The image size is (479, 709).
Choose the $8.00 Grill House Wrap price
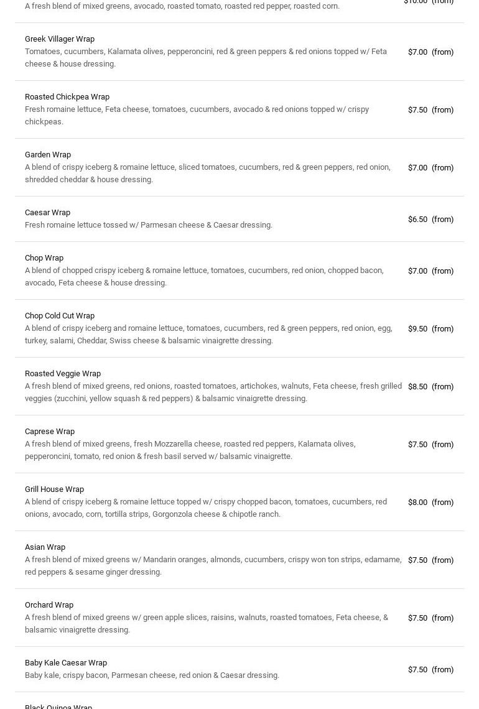pyautogui.click(x=417, y=503)
